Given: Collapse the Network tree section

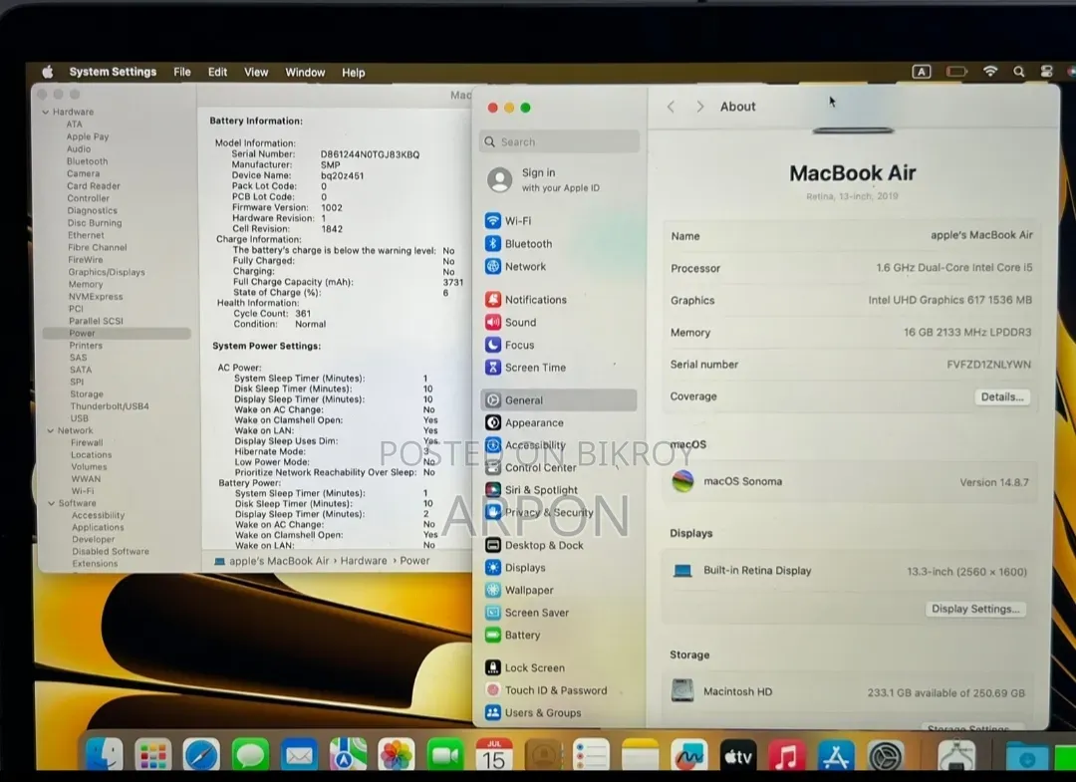Looking at the screenshot, I should pos(50,430).
